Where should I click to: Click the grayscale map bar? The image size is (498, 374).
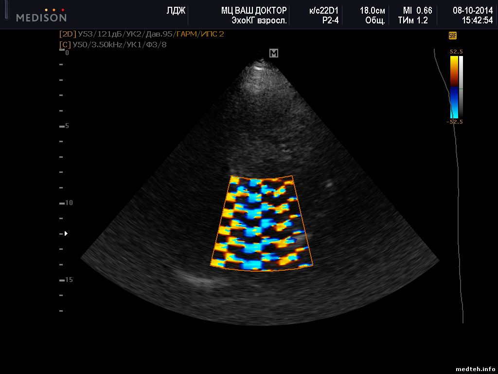(x=461, y=87)
